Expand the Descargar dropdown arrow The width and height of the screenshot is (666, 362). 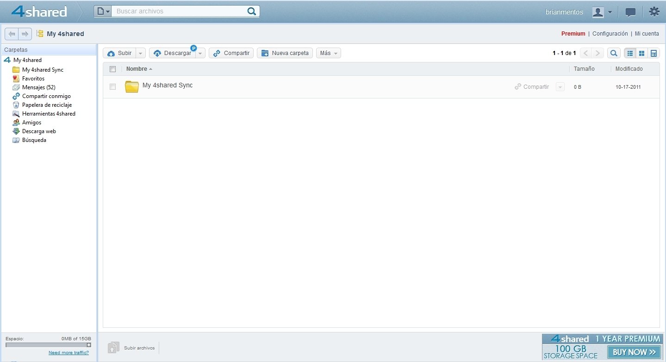(x=200, y=53)
